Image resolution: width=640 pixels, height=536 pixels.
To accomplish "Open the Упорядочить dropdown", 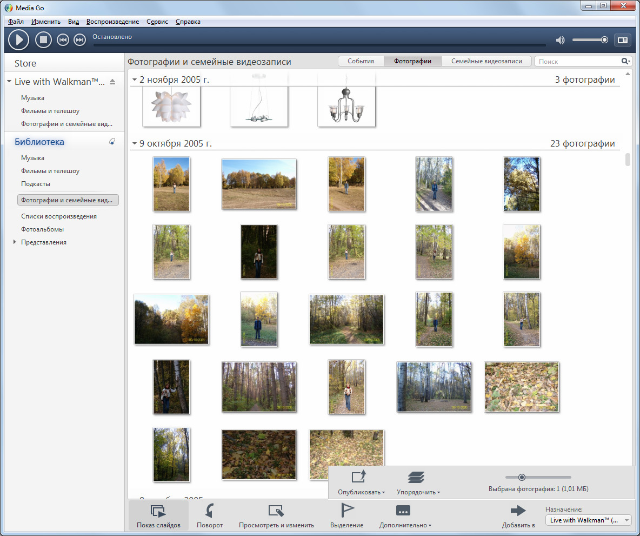I will click(x=418, y=482).
